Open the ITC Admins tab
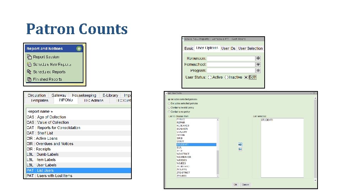Viewport: 341px width, 192px height. point(93,100)
